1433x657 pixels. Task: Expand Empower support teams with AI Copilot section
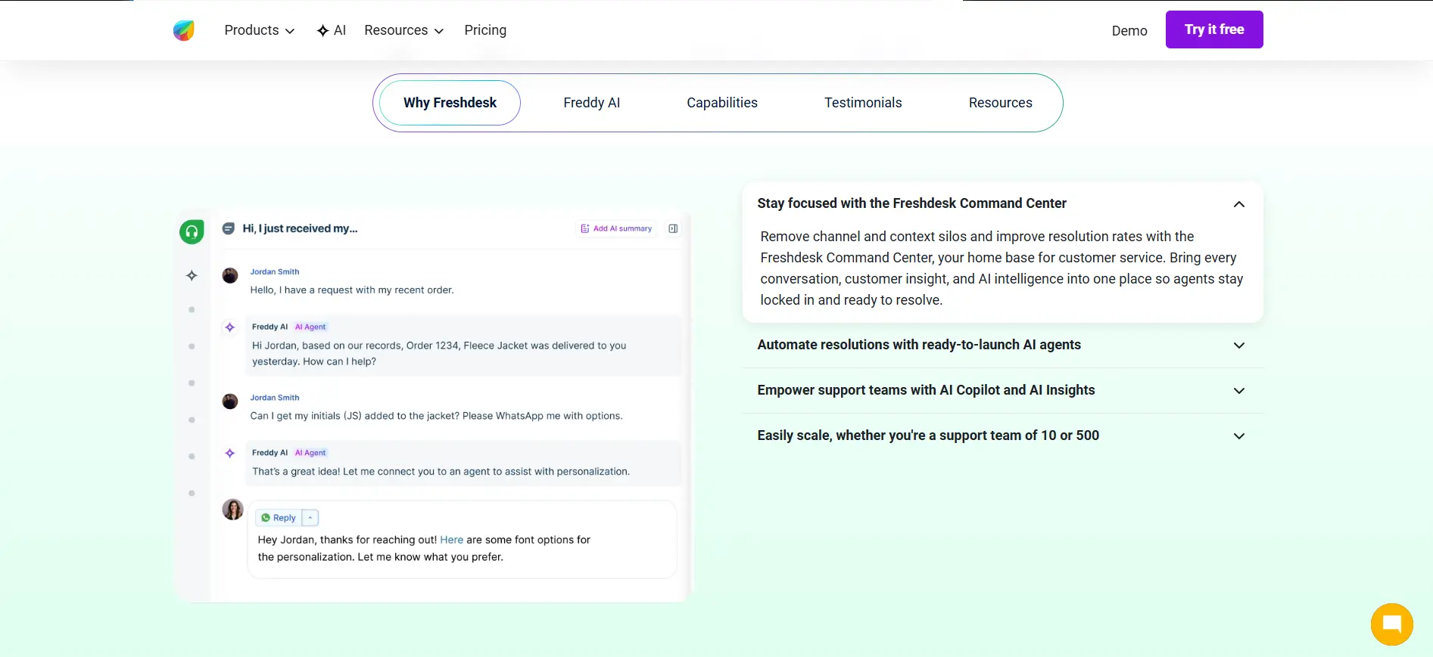pyautogui.click(x=1003, y=391)
